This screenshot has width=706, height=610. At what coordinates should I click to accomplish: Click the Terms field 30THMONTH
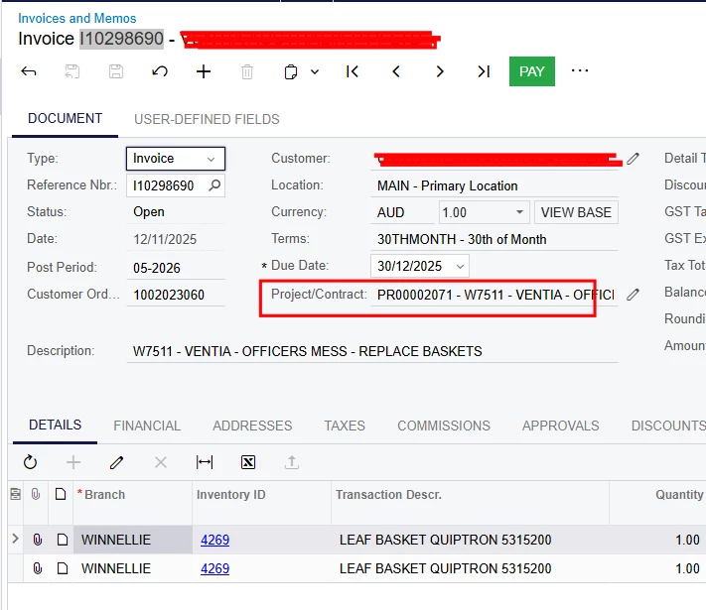pos(494,239)
